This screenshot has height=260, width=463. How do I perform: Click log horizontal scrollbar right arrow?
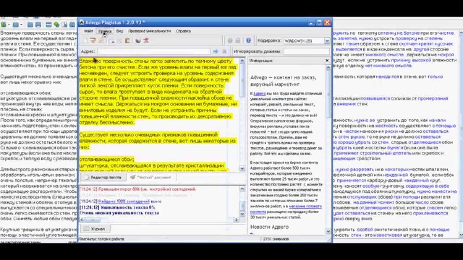[x=237, y=220]
